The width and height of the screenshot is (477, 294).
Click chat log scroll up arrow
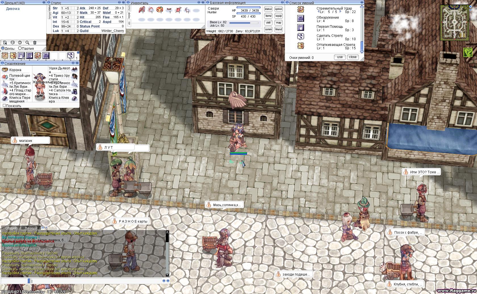pos(167,232)
